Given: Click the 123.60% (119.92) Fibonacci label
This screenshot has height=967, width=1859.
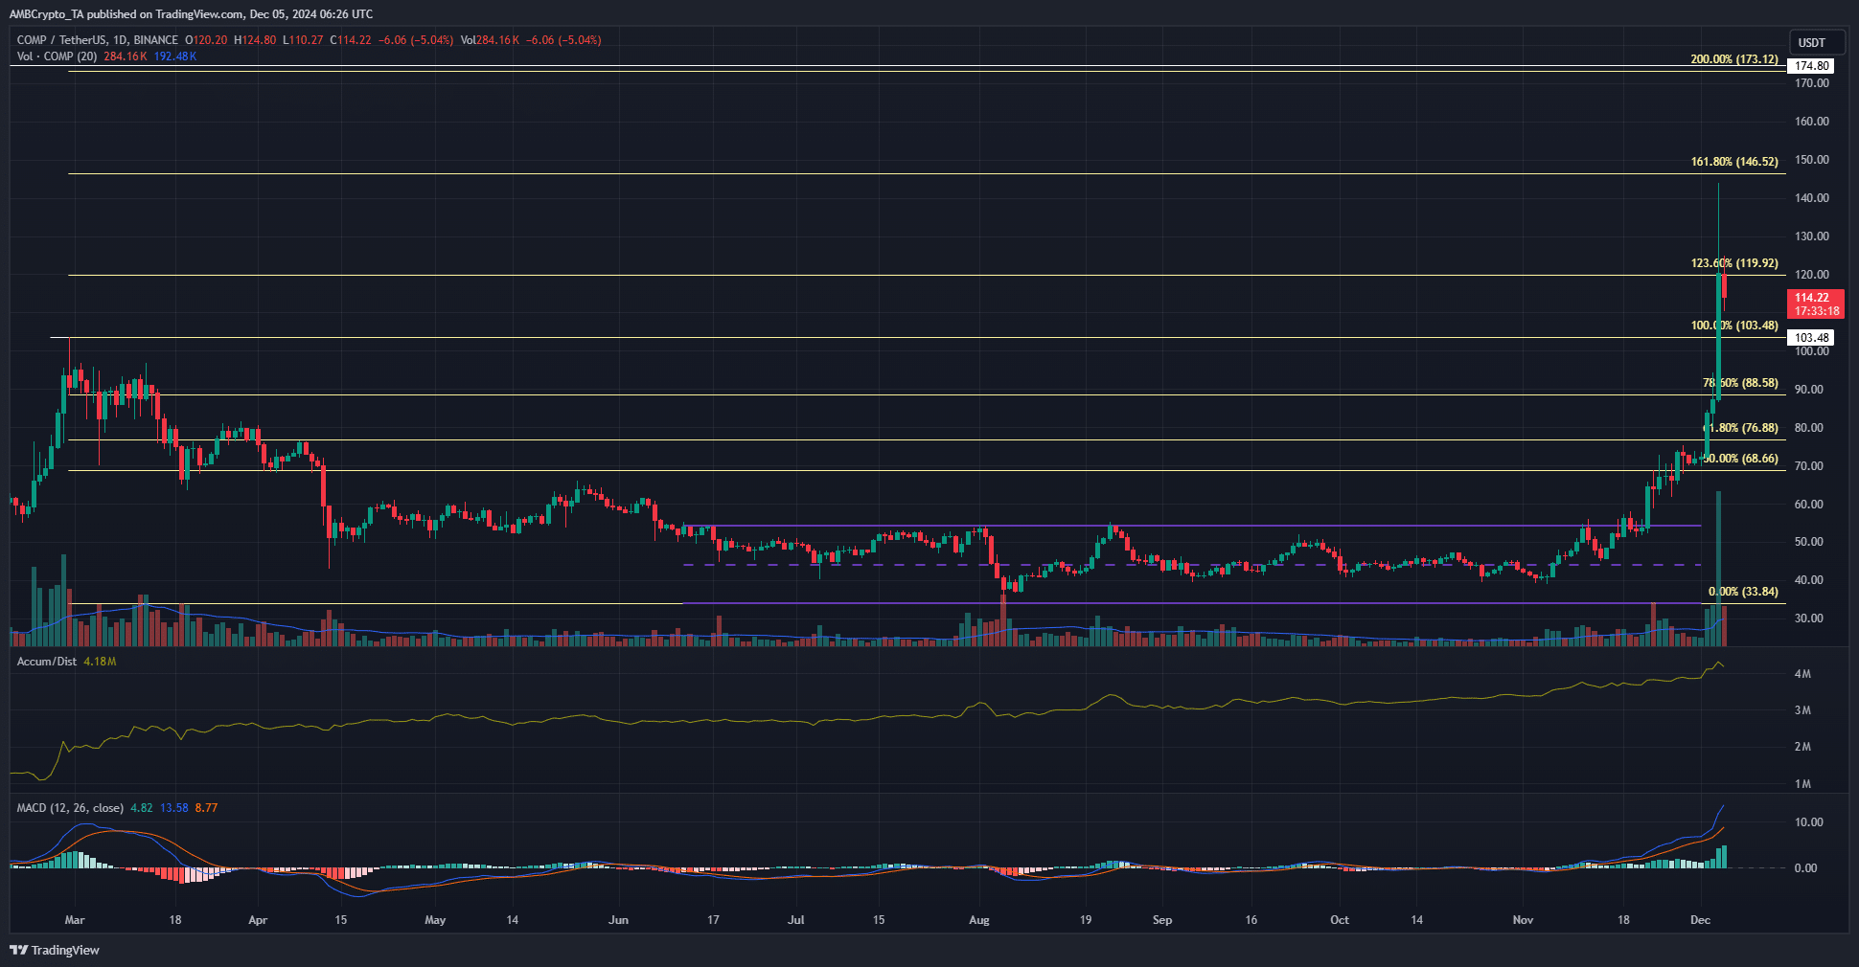Looking at the screenshot, I should [1733, 263].
